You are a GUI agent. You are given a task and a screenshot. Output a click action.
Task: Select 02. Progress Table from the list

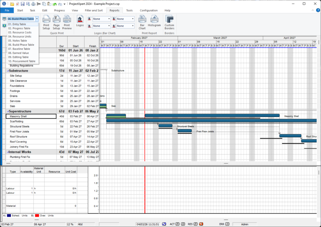pyautogui.click(x=23, y=28)
